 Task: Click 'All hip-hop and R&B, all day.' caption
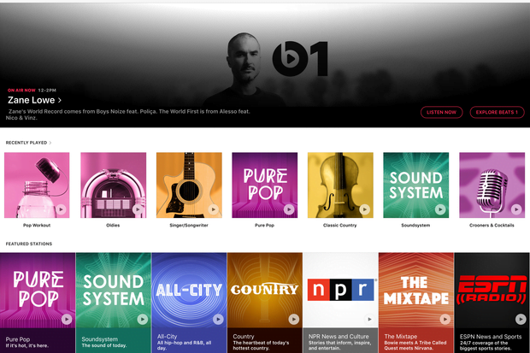(184, 345)
